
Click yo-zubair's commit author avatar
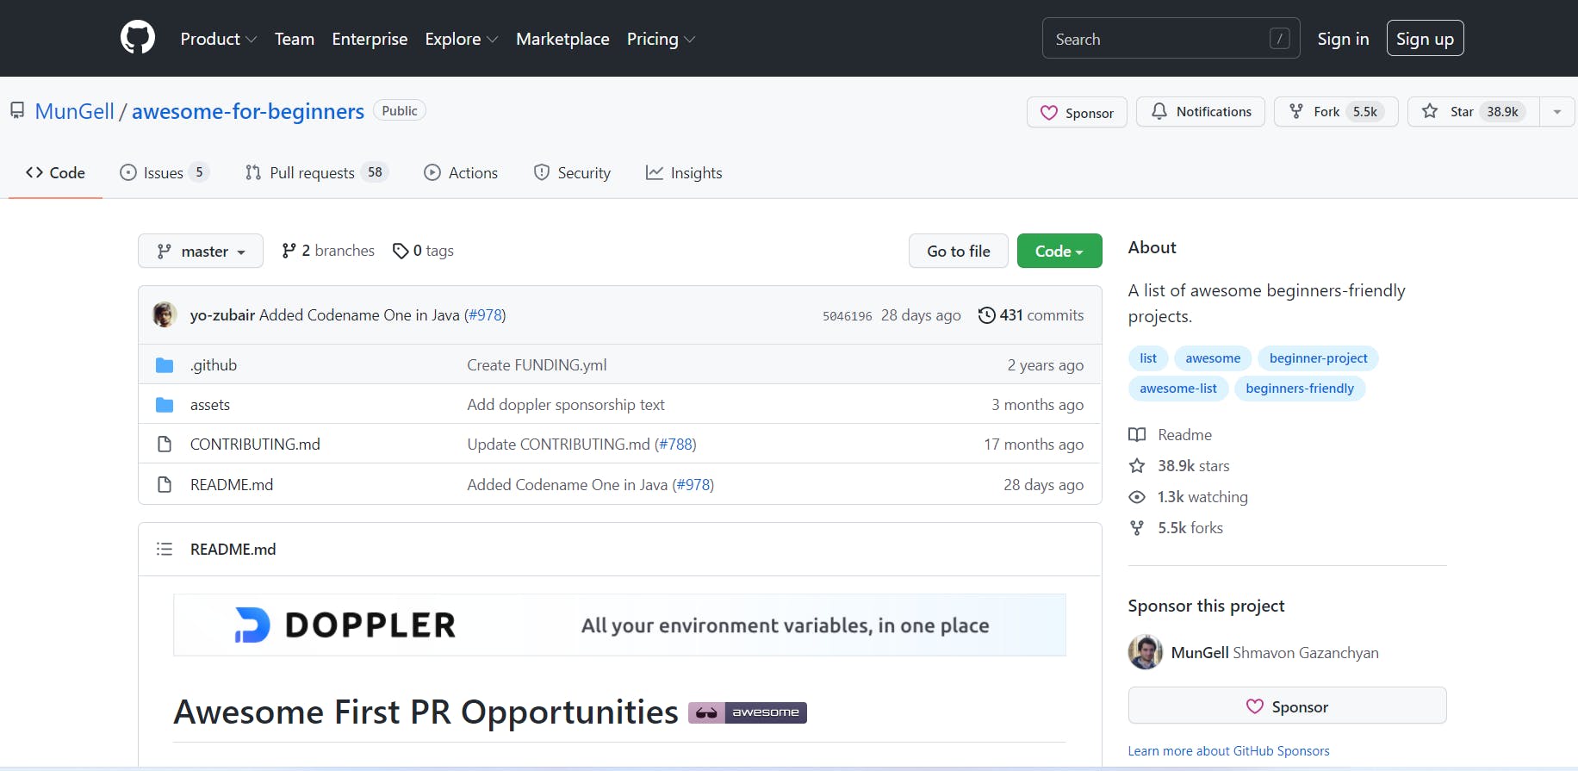[x=165, y=314]
